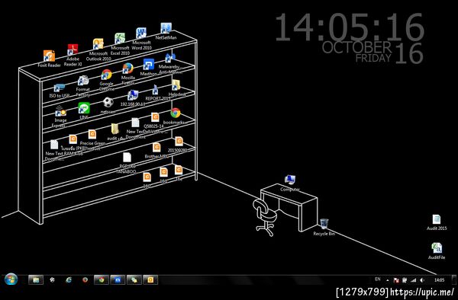Screen dimensions: 458x300
Task: Select the Microsoft Excel 2010 shortcut
Action: (120, 39)
